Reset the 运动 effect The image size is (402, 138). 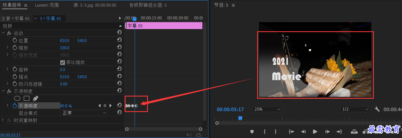pos(119,33)
